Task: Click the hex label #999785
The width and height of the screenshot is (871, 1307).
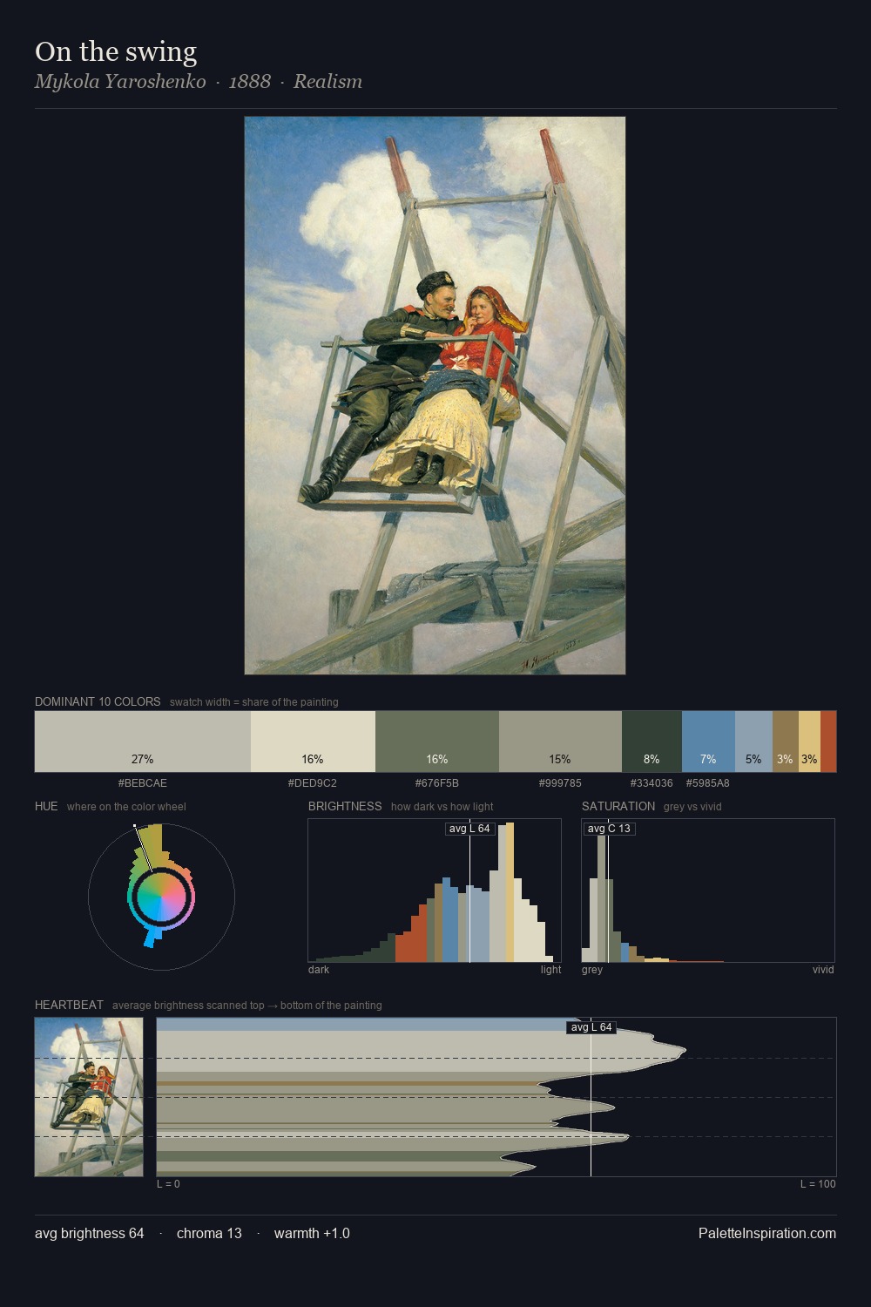Action: (560, 783)
